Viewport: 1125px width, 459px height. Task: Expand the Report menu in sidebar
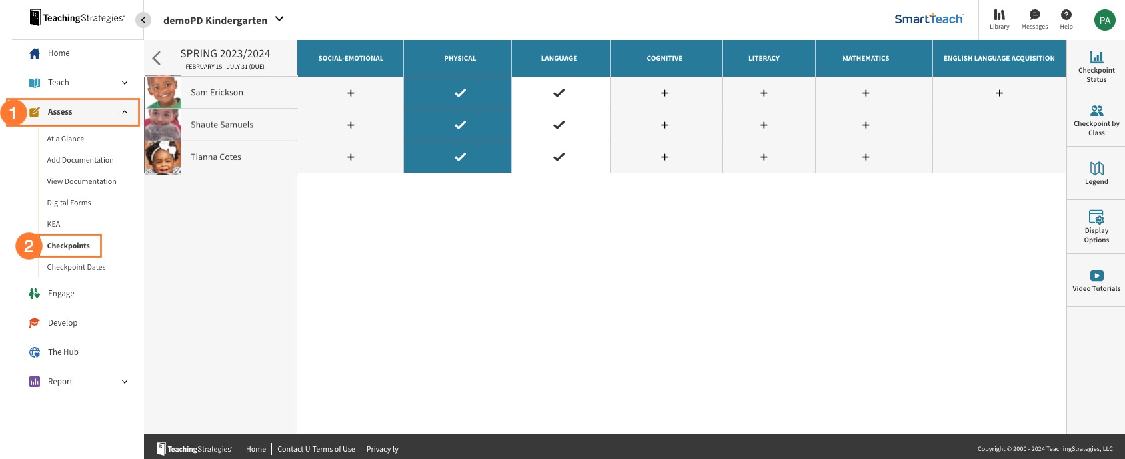point(125,382)
